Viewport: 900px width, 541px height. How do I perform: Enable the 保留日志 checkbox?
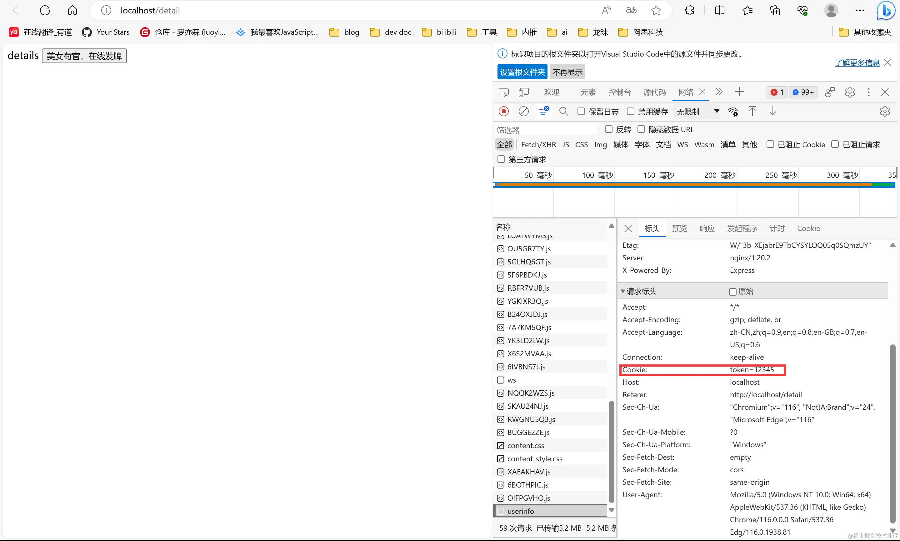click(x=582, y=111)
